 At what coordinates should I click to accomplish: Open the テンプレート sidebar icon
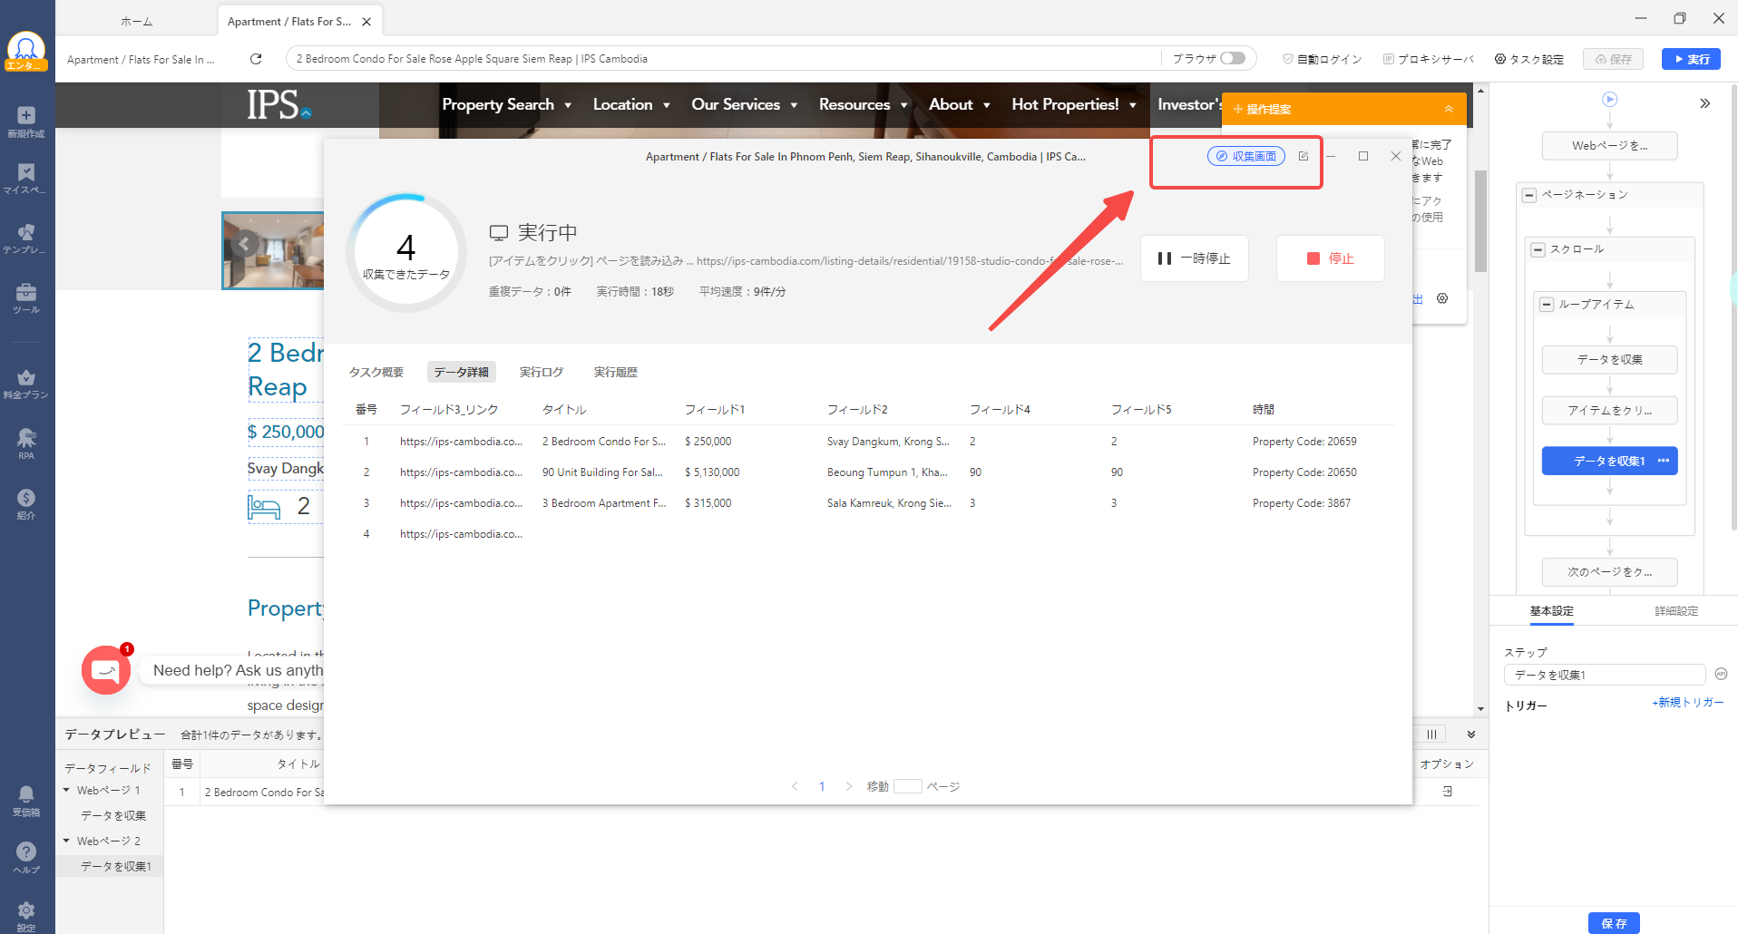(26, 238)
